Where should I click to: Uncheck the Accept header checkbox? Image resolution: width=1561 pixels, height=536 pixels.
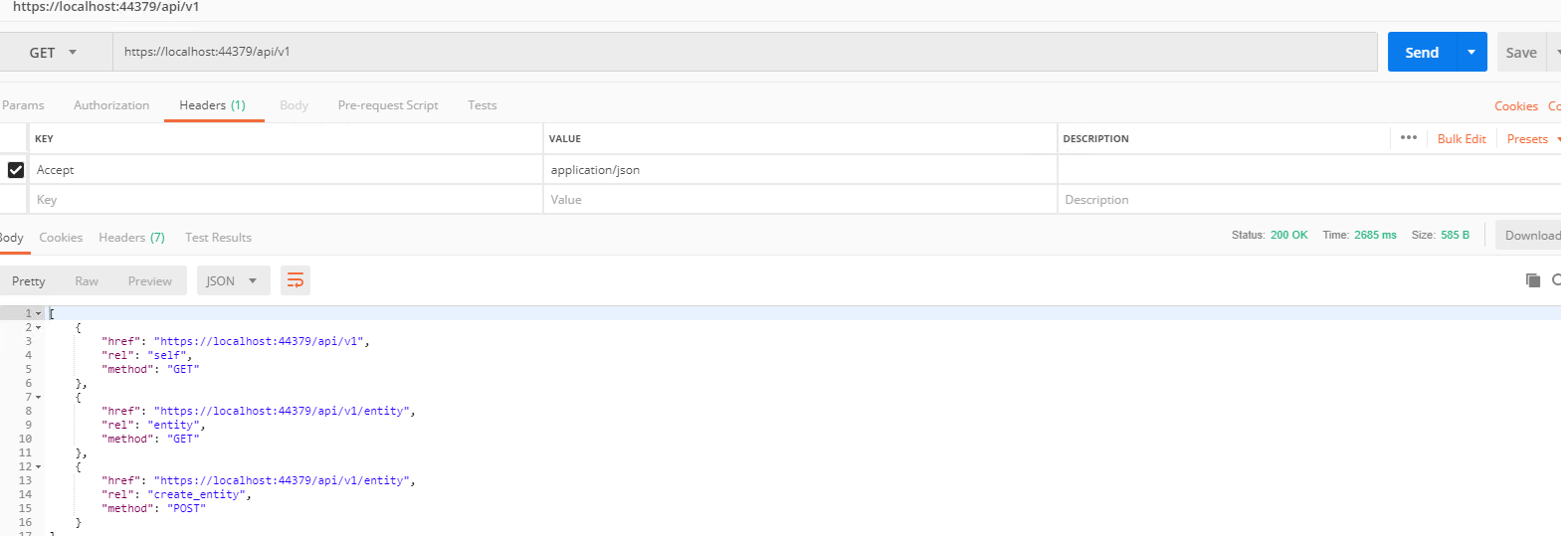click(x=16, y=170)
